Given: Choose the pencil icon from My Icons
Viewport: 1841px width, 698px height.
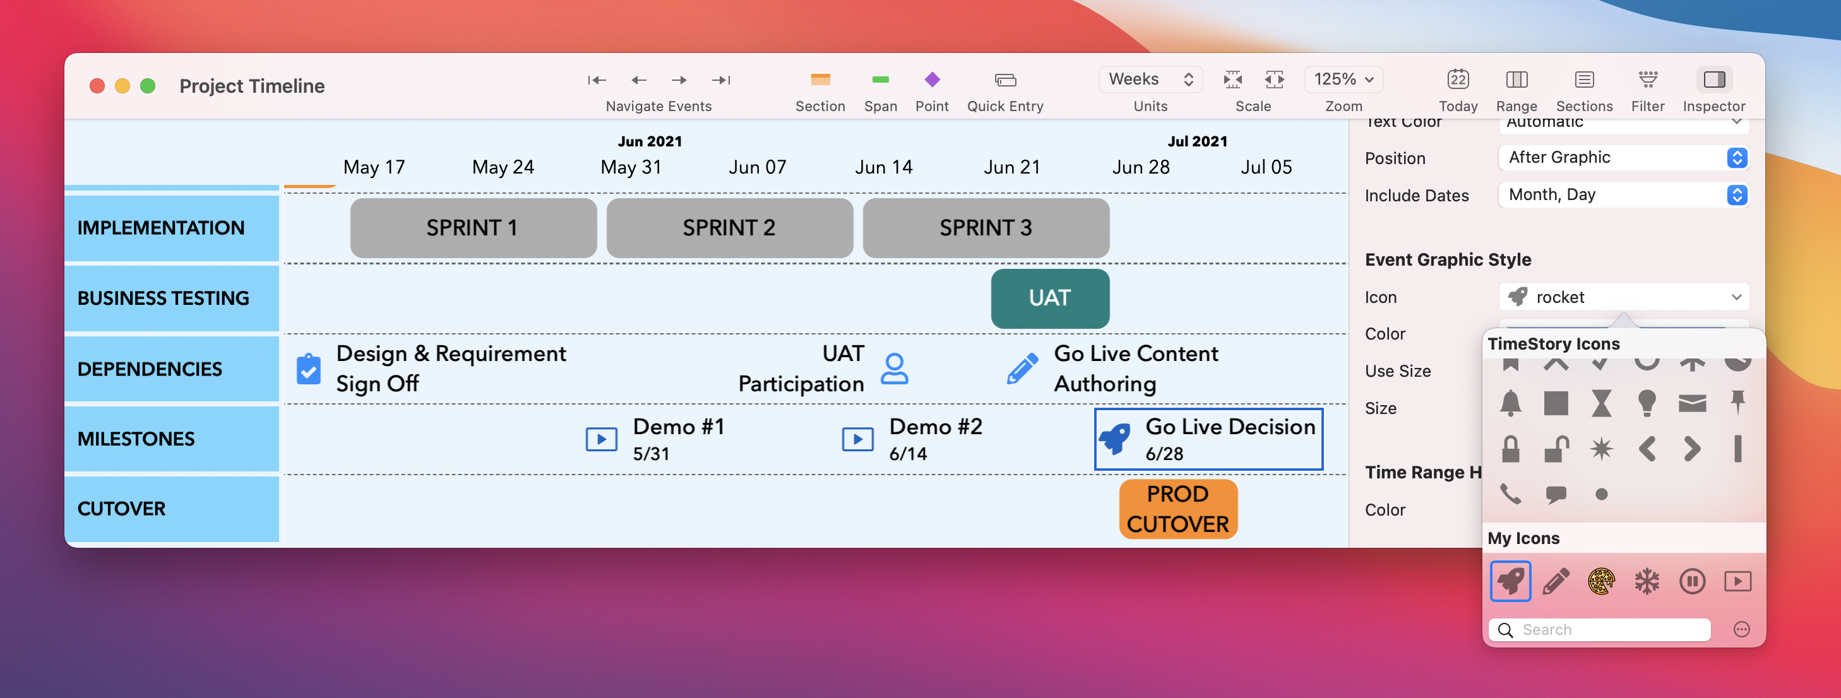Looking at the screenshot, I should coord(1556,581).
